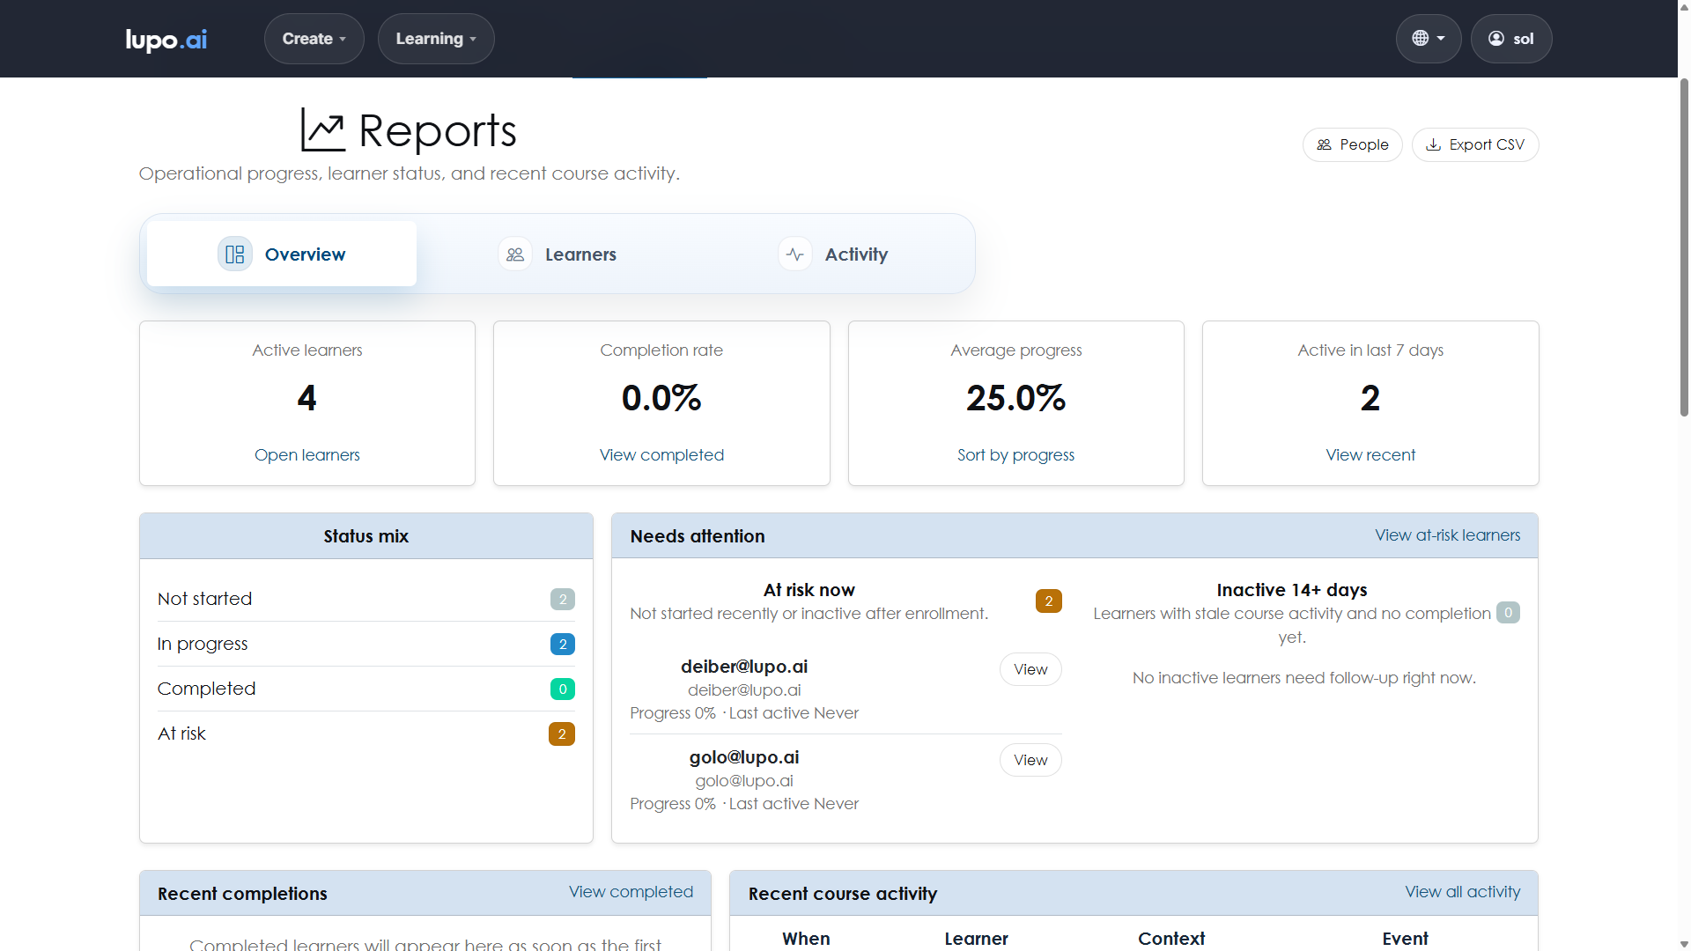Viewport: 1691px width, 951px height.
Task: Click the People button's group icon
Action: pos(1324,145)
